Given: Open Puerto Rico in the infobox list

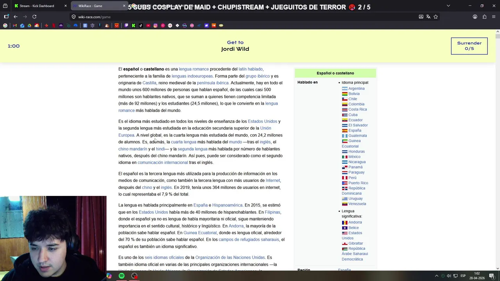Looking at the screenshot, I should point(358,183).
